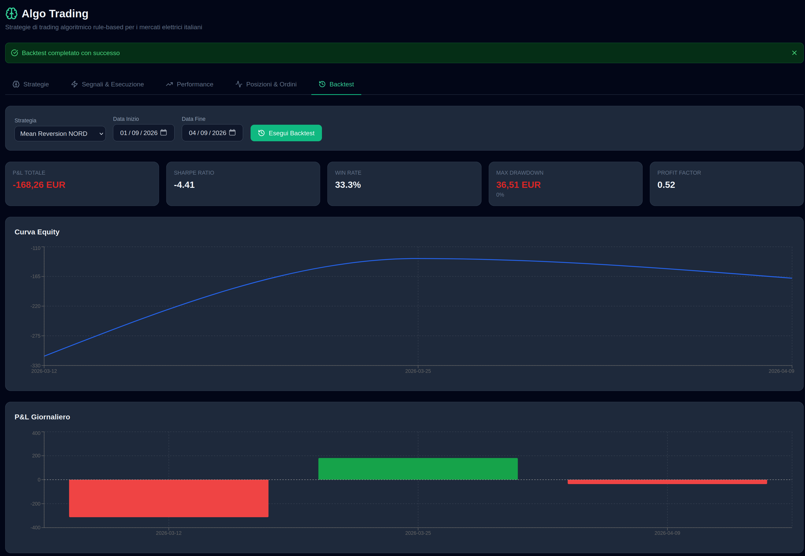
Task: Select the Strategie tab brain icon
Action: point(16,84)
